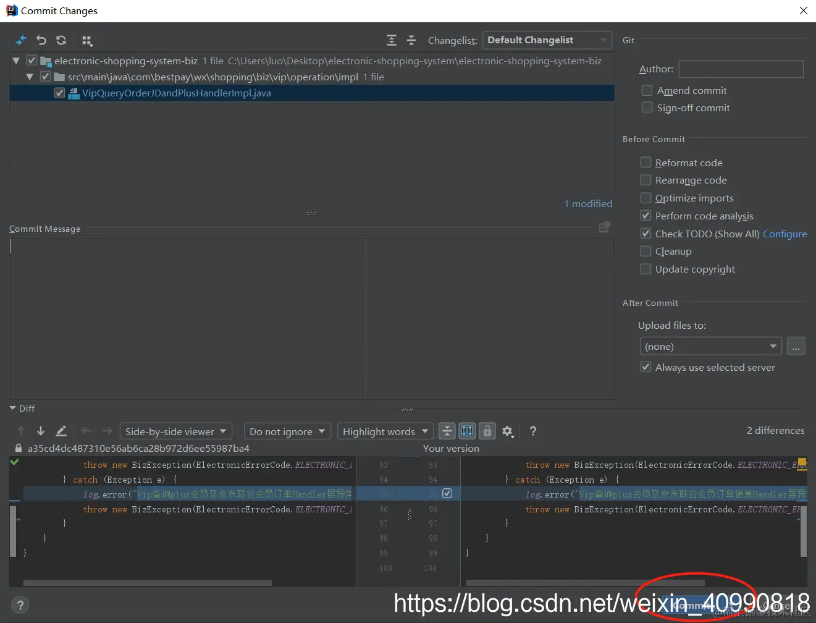The image size is (816, 623).
Task: Open commit message history icon
Action: [604, 227]
